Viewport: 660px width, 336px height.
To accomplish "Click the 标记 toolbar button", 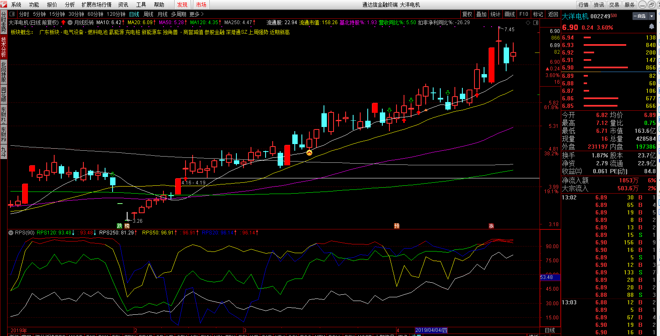I will click(x=538, y=14).
